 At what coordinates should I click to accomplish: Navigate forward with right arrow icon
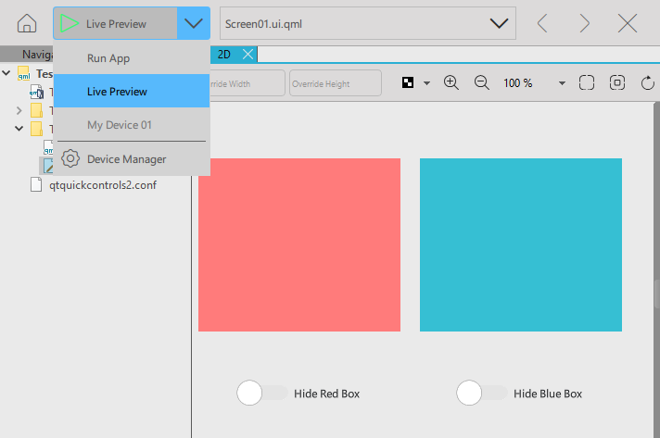[584, 23]
